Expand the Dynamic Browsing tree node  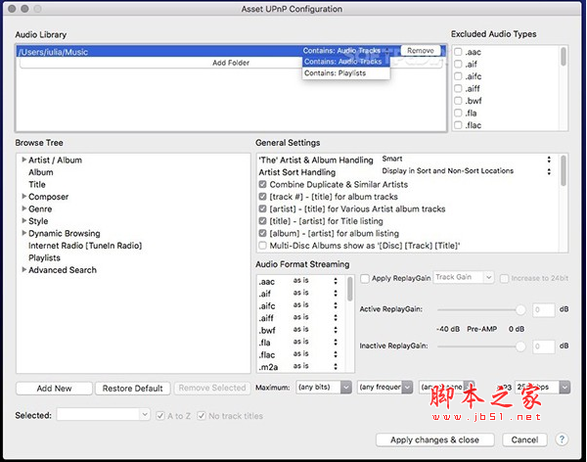pyautogui.click(x=23, y=233)
